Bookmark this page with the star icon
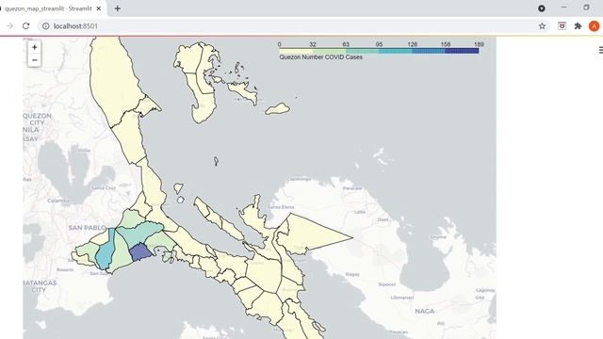603x339 pixels. (542, 26)
